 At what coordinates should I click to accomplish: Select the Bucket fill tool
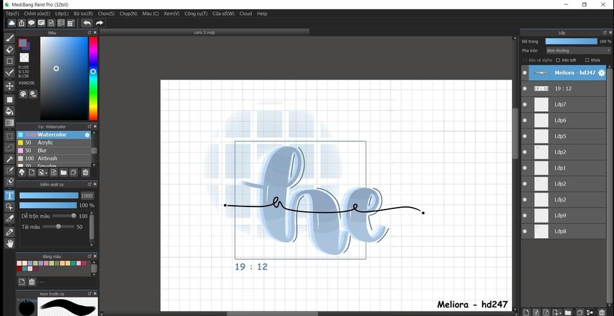tap(10, 111)
